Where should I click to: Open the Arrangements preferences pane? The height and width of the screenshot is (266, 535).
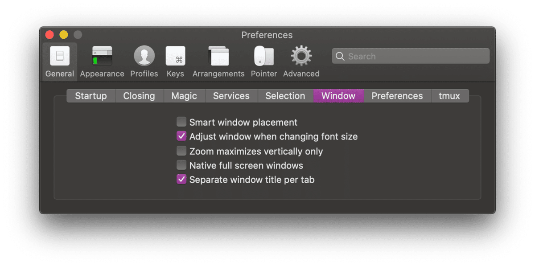click(x=218, y=61)
